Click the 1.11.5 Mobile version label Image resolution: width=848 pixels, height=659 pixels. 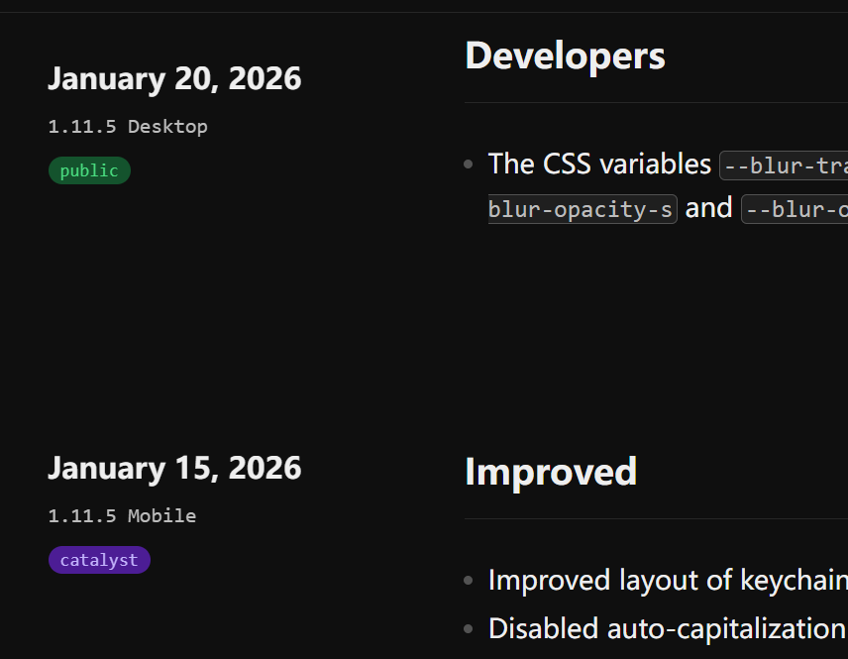[122, 516]
